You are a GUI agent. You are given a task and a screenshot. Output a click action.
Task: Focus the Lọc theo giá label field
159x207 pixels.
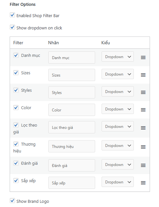tap(72, 127)
